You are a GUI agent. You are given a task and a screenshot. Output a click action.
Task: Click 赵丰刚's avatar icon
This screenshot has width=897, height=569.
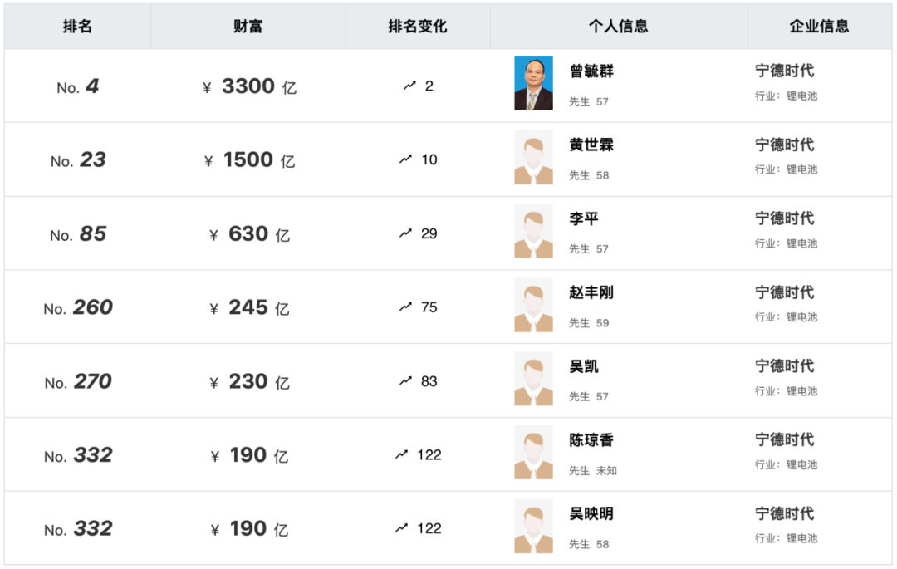coord(533,306)
